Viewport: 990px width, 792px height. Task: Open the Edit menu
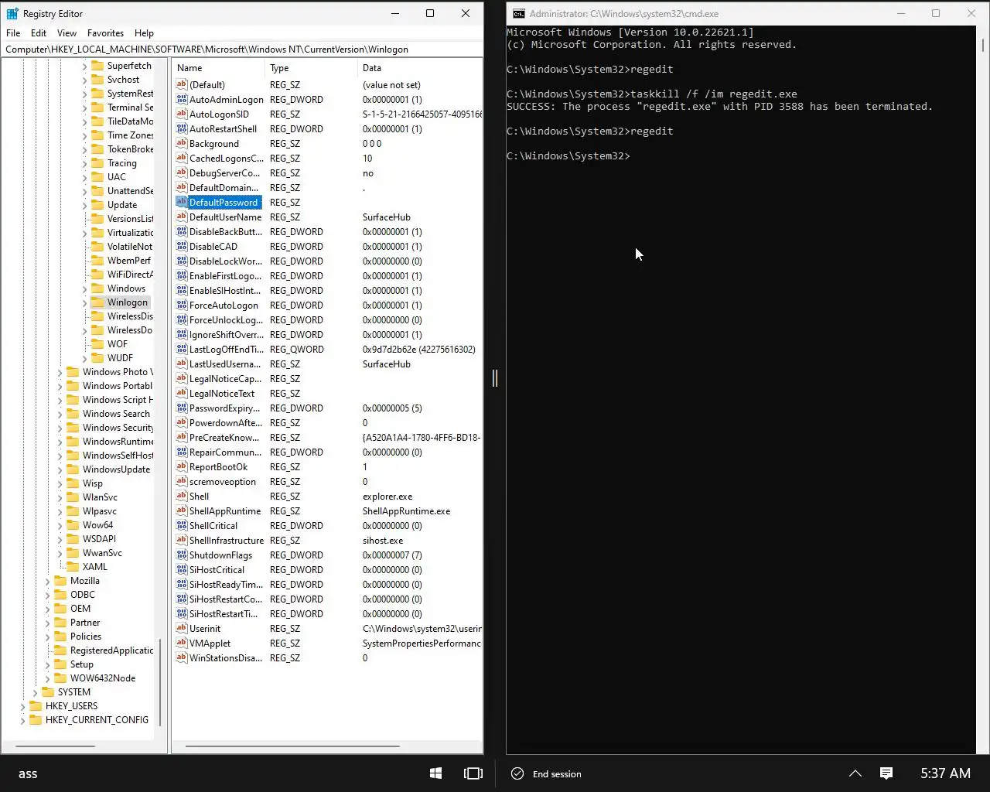39,33
